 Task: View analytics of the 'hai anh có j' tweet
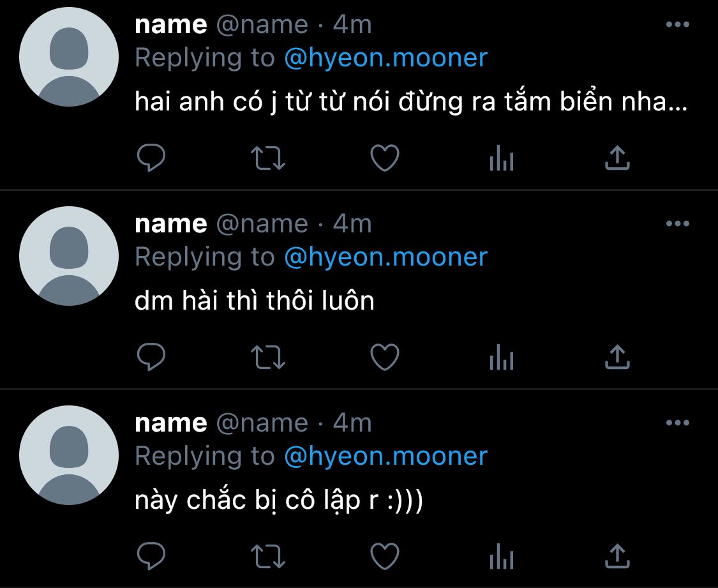(x=502, y=158)
